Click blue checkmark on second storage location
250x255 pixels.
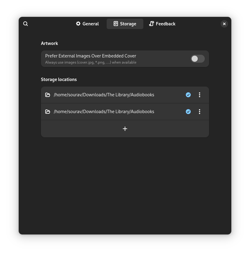tap(188, 112)
